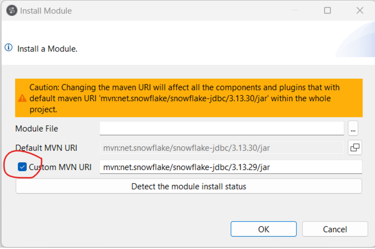Close the Install Module dialog
Viewport: 375px width, 249px height.
click(360, 11)
